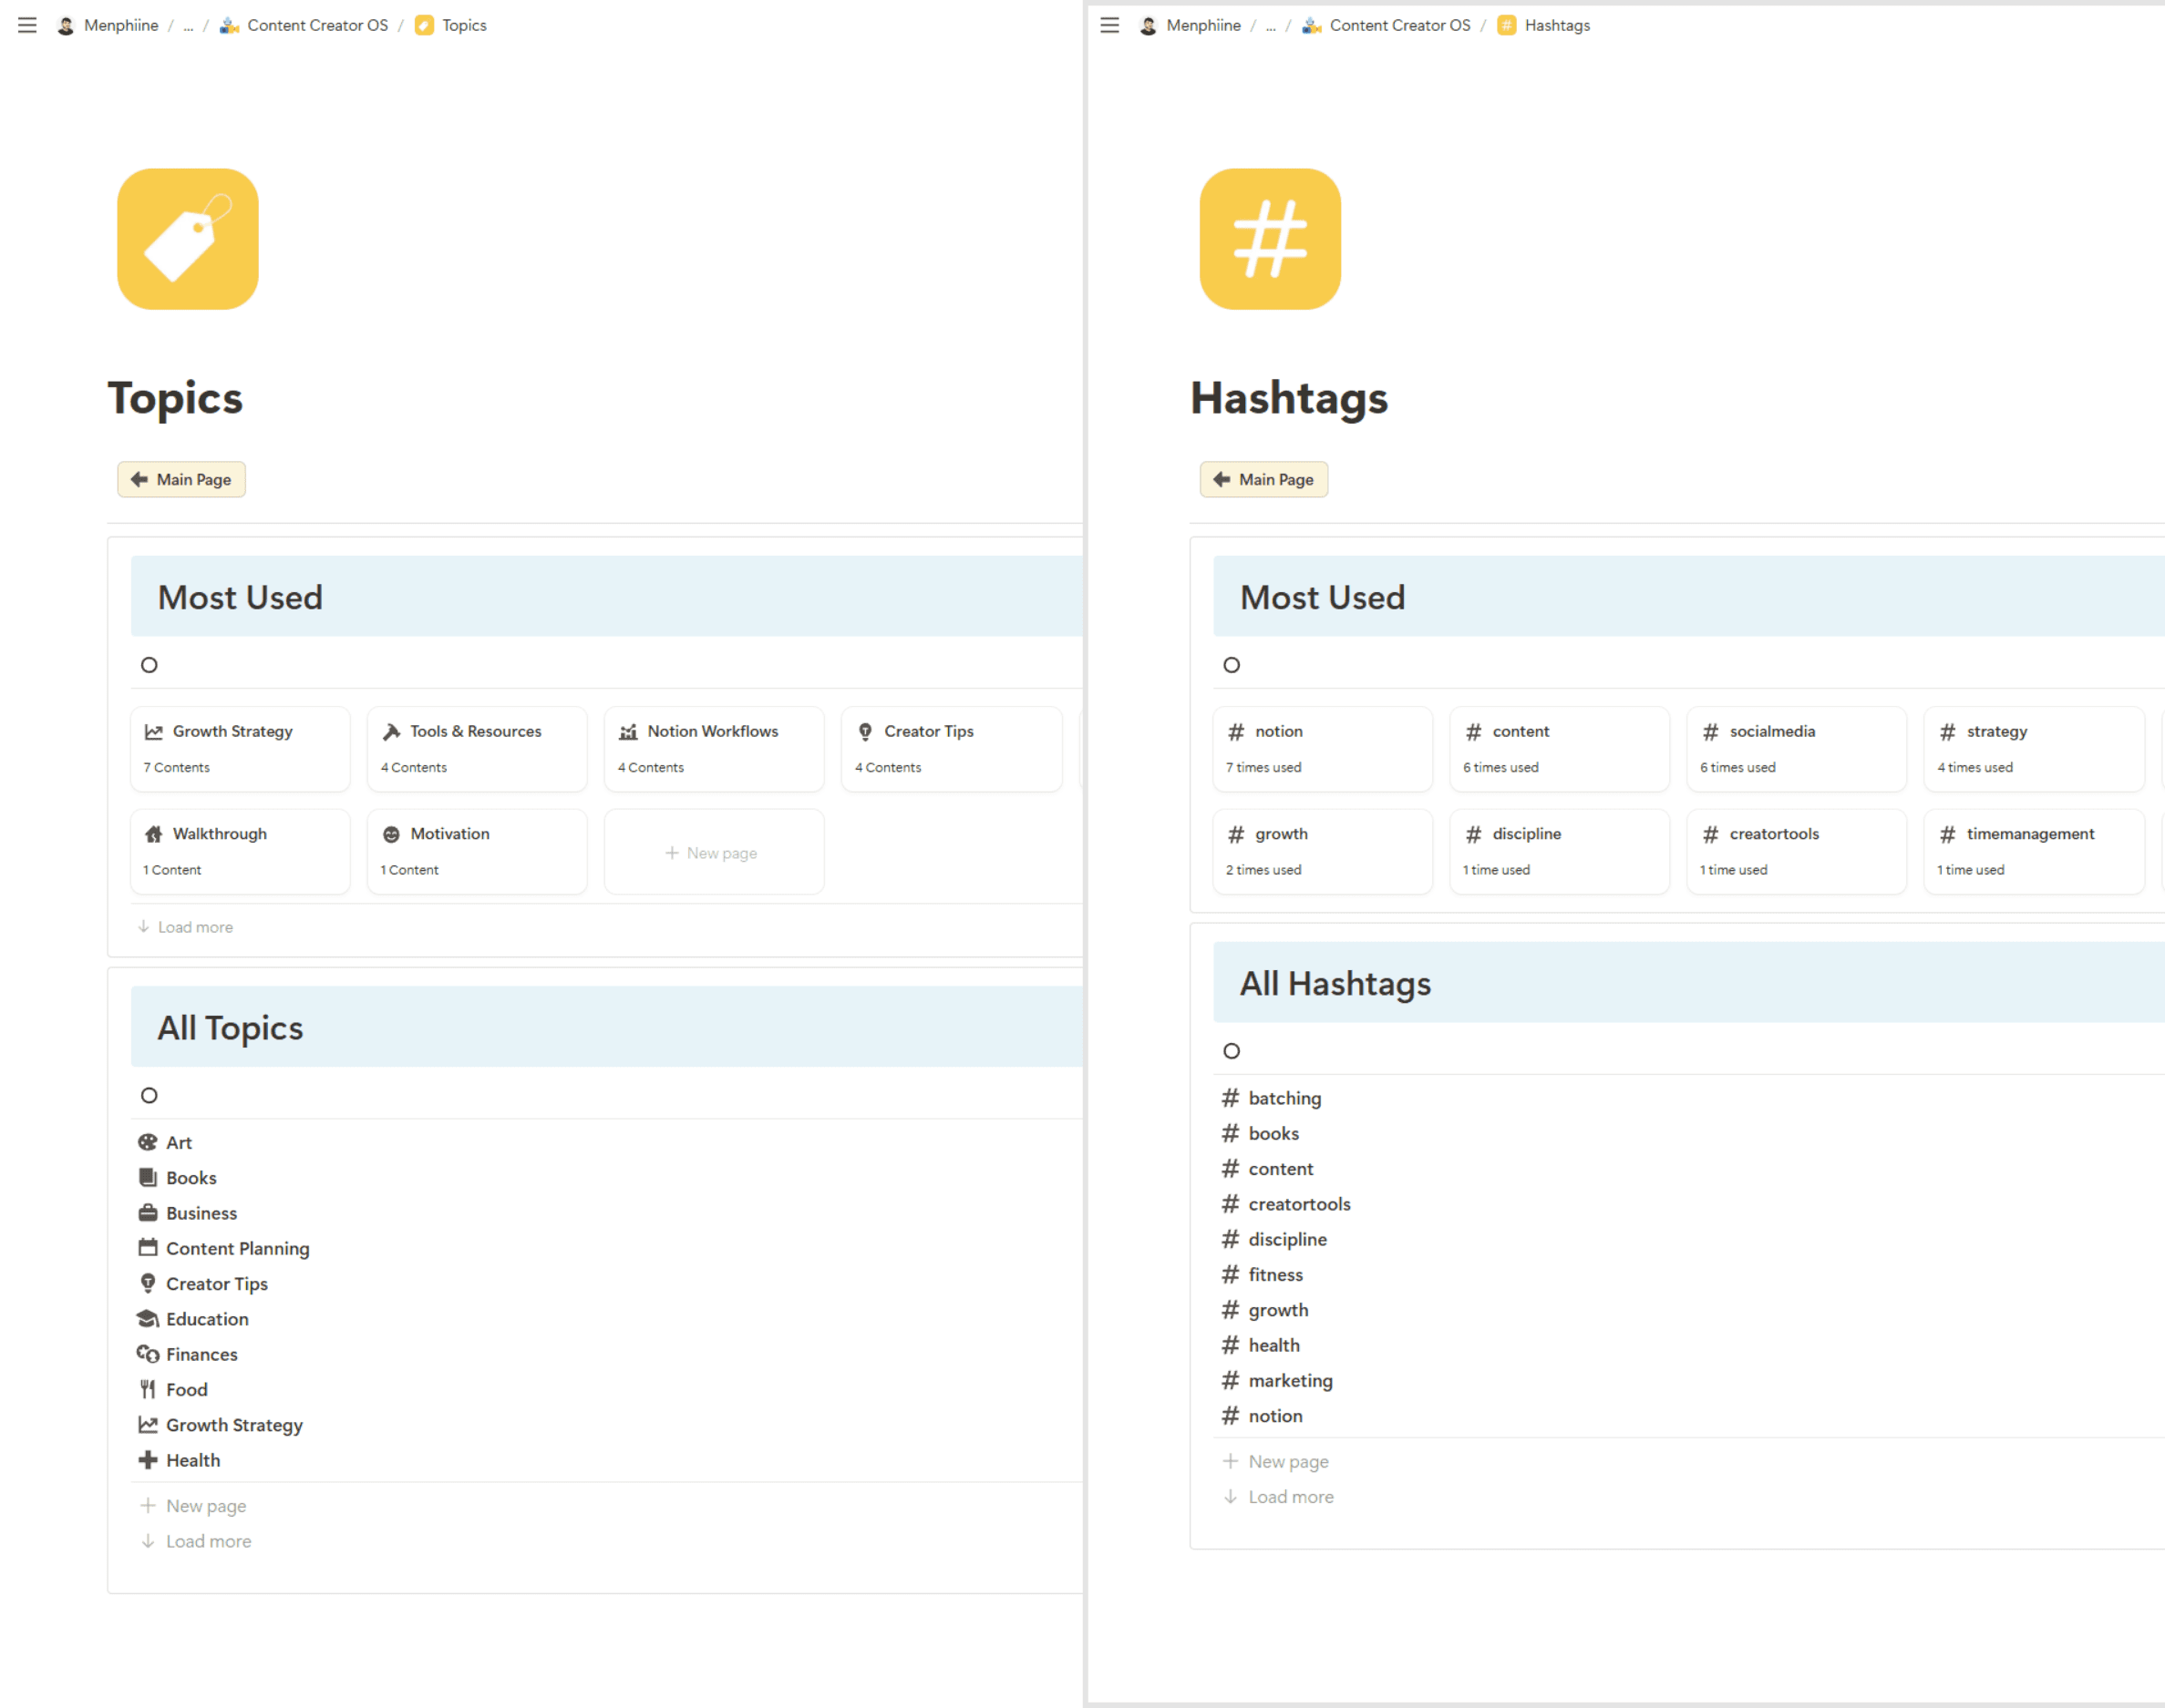Viewport: 2165px width, 1708px height.
Task: Open the Growth Strategy card with 7 Contents
Action: coord(240,748)
